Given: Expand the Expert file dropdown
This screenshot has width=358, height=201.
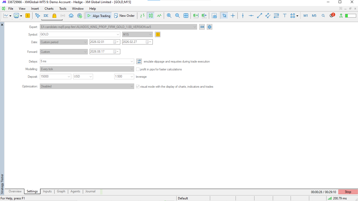Looking at the screenshot, I should (194, 27).
